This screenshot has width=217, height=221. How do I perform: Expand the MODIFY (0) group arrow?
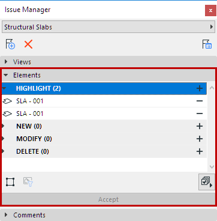pyautogui.click(x=3, y=139)
